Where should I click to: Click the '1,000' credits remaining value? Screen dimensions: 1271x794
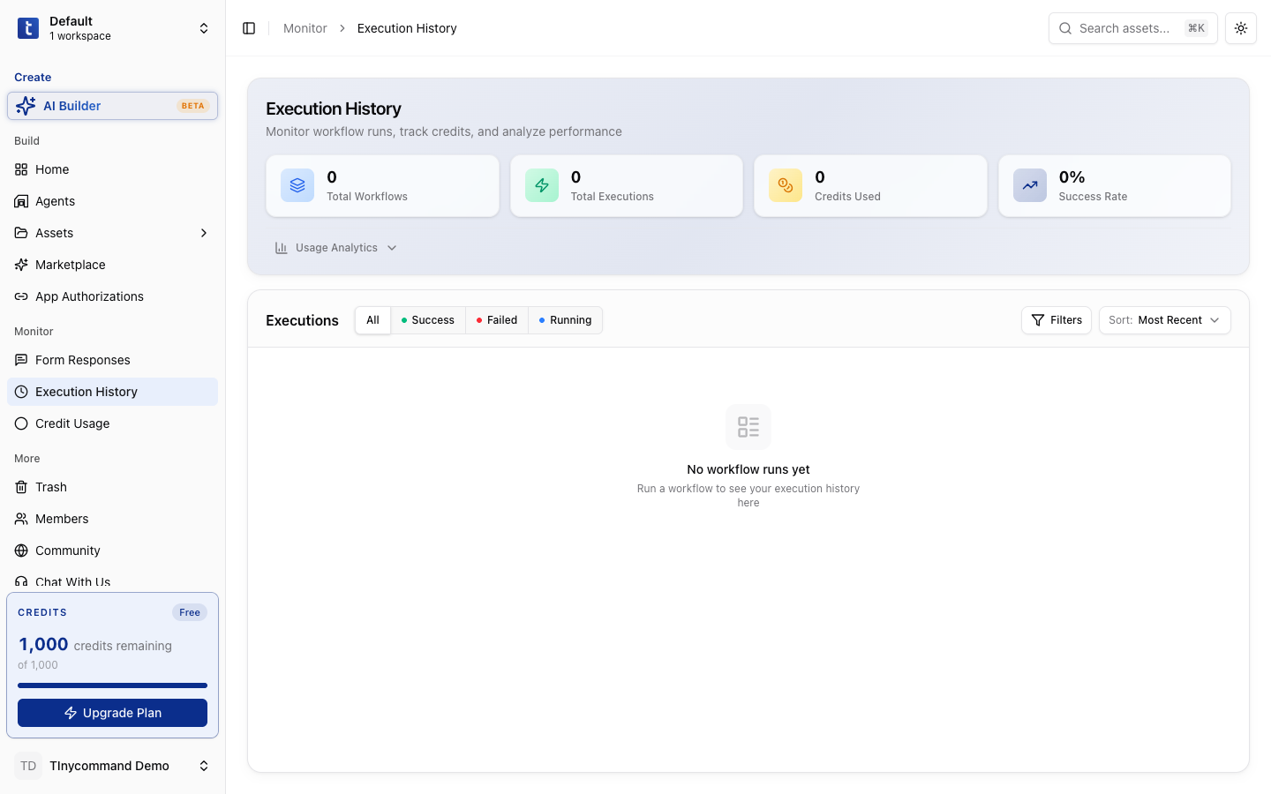[x=43, y=645]
